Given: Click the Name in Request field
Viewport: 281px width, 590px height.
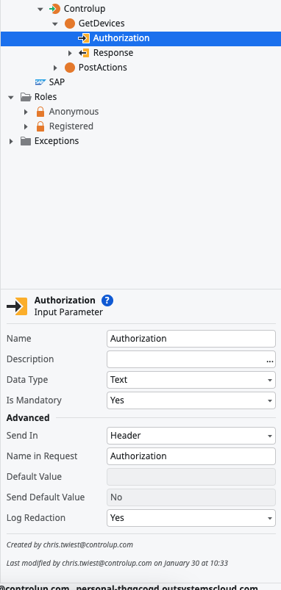Looking at the screenshot, I should (x=191, y=456).
